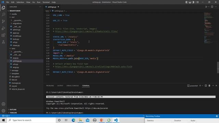The height and width of the screenshot is (123, 219).
Task: Click the Windows taskbar search box
Action: pos(31,120)
